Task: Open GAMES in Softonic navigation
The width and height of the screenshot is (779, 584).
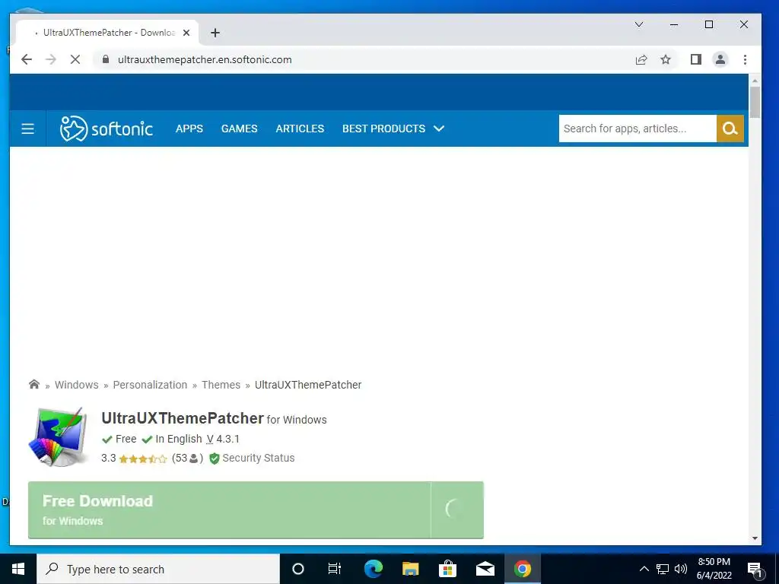Action: (x=240, y=129)
